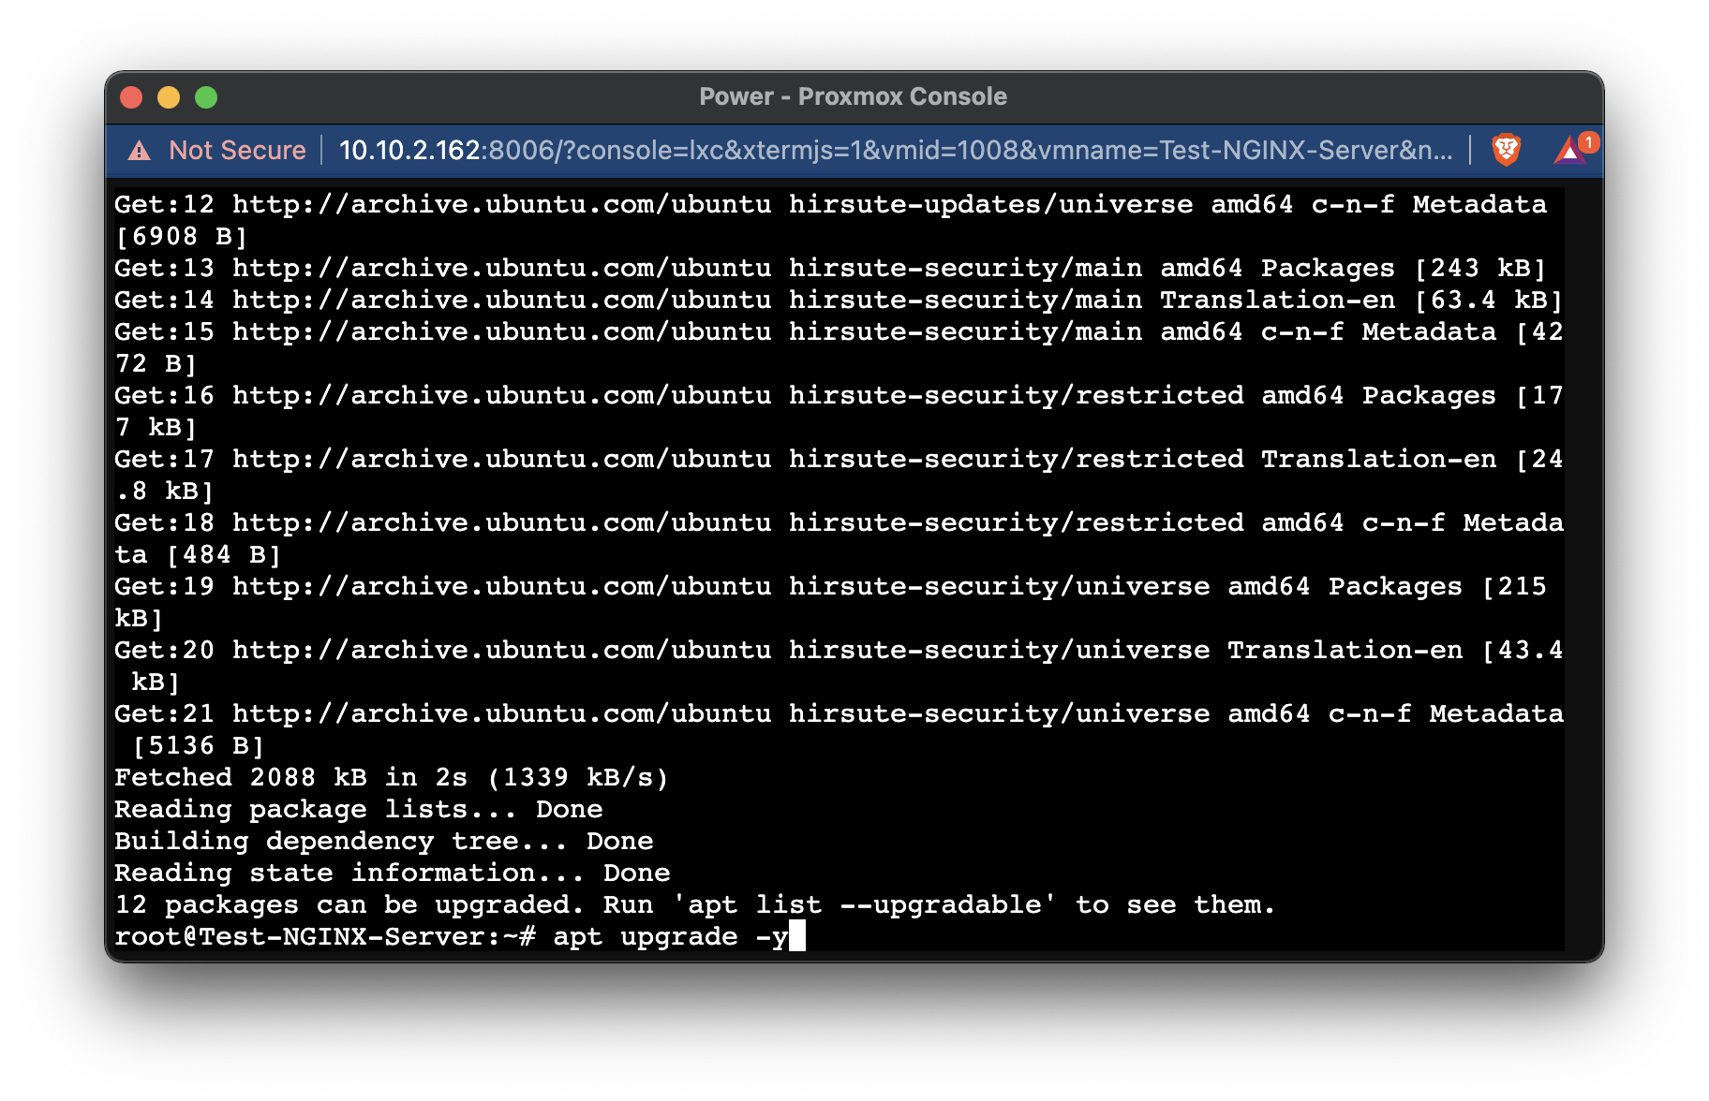Viewport: 1709px width, 1101px height.
Task: Click the Not Secure label
Action: [237, 150]
